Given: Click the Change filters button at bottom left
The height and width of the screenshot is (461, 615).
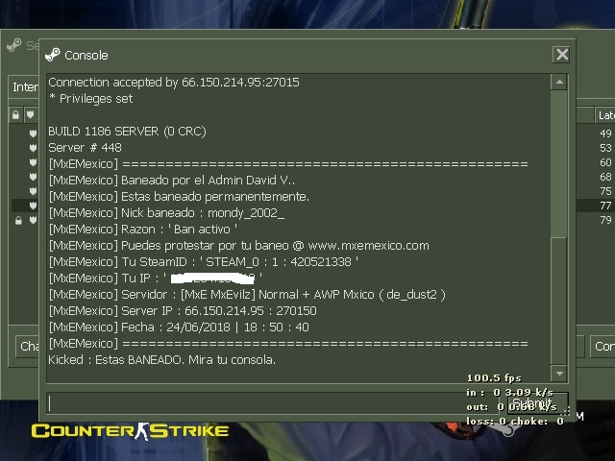Looking at the screenshot, I should coord(28,347).
